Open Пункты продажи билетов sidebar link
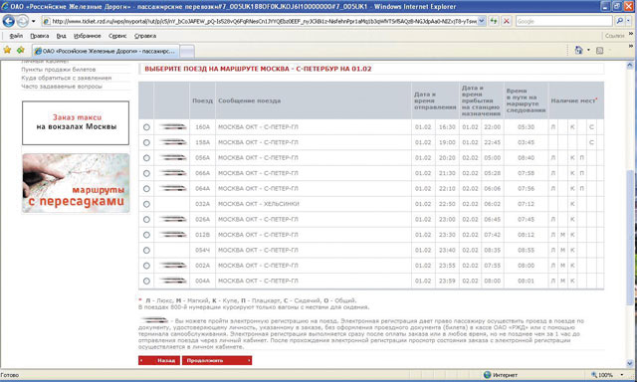This screenshot has height=382, width=637. click(x=59, y=70)
